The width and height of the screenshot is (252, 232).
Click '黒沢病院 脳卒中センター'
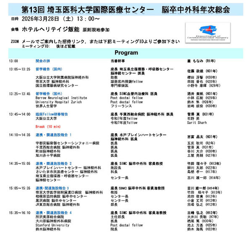click(56, 200)
